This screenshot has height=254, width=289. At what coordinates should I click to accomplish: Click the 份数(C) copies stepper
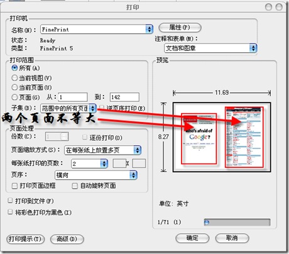click(57, 136)
